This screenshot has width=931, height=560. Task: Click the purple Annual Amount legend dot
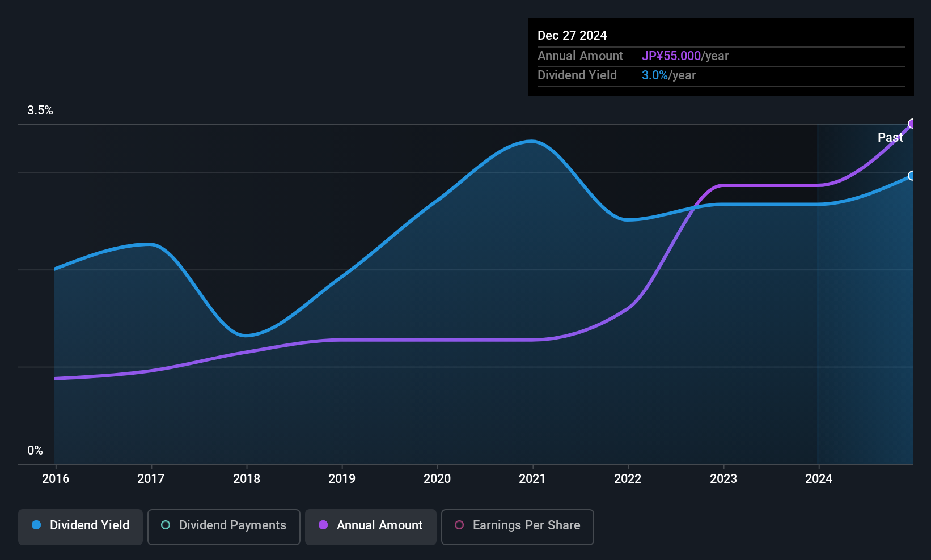click(323, 525)
